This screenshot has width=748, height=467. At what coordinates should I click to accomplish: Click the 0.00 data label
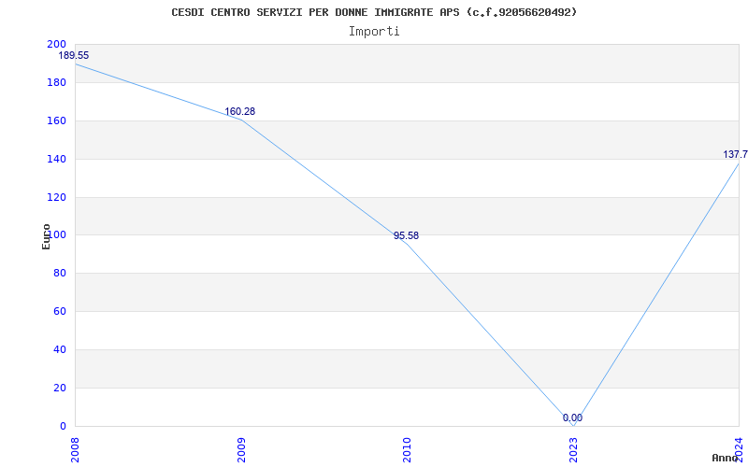pyautogui.click(x=572, y=417)
